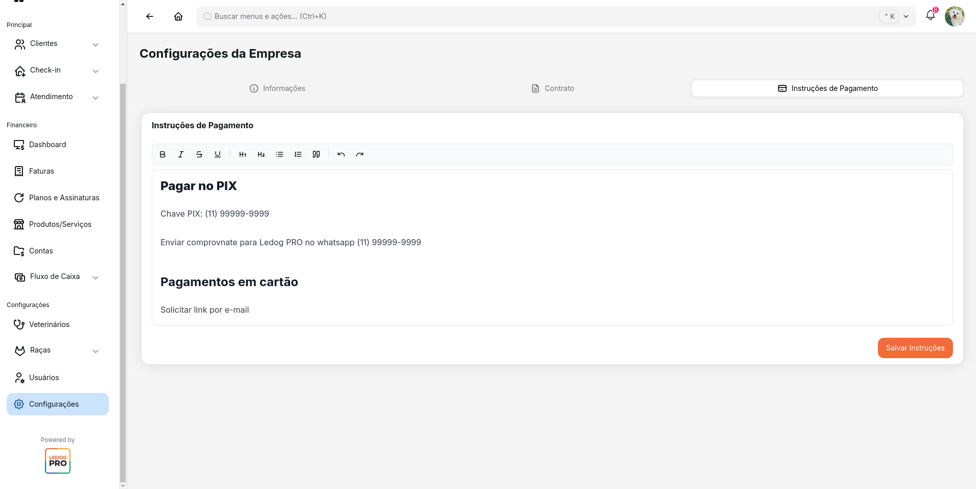Apply strikethrough formatting
Viewport: 976px width, 489px height.
coord(199,154)
